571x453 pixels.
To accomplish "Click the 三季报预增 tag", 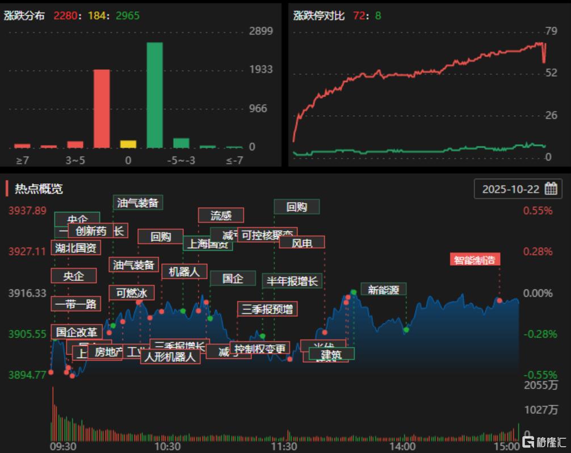I will tap(267, 309).
